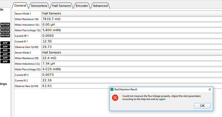Close the Bad Detection Result dialog
222x117 pixels.
click(210, 89)
